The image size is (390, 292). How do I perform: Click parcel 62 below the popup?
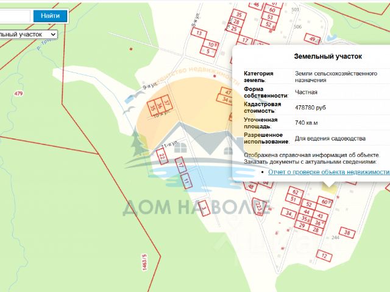click(296, 192)
